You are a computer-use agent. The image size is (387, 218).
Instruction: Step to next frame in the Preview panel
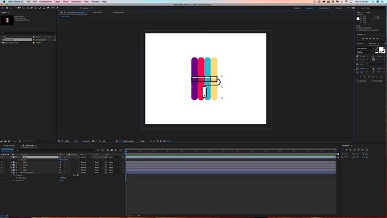pos(374,39)
